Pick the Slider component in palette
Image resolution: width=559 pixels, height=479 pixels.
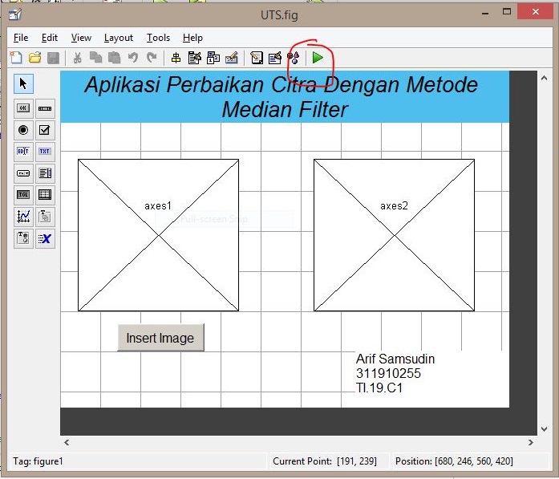[45, 108]
